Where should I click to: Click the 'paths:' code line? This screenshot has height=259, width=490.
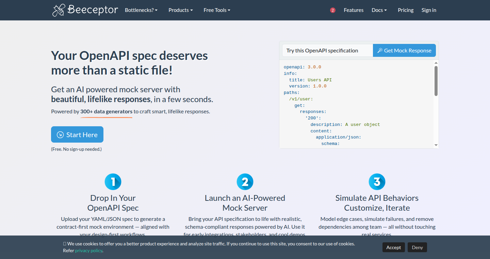(292, 93)
